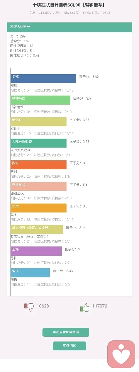Click the dislike count 10628

click(43, 306)
